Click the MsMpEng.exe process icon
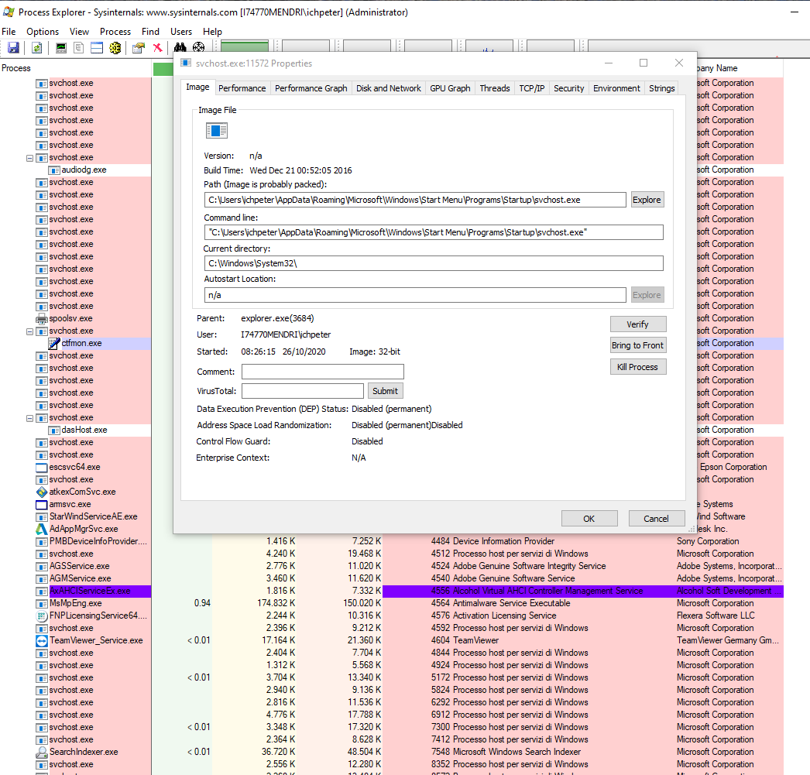The image size is (810, 775). click(x=42, y=604)
